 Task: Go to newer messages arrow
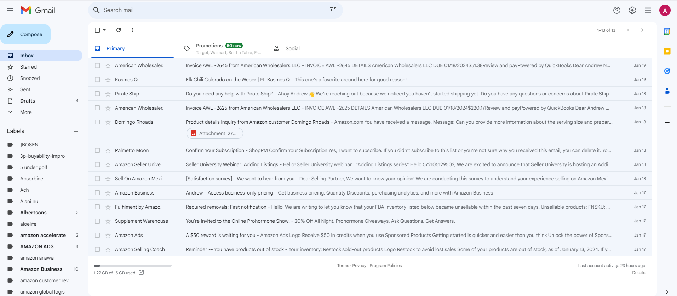[628, 30]
